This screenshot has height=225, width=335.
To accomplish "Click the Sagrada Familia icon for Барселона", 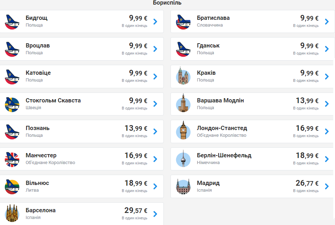I will click(x=12, y=214).
